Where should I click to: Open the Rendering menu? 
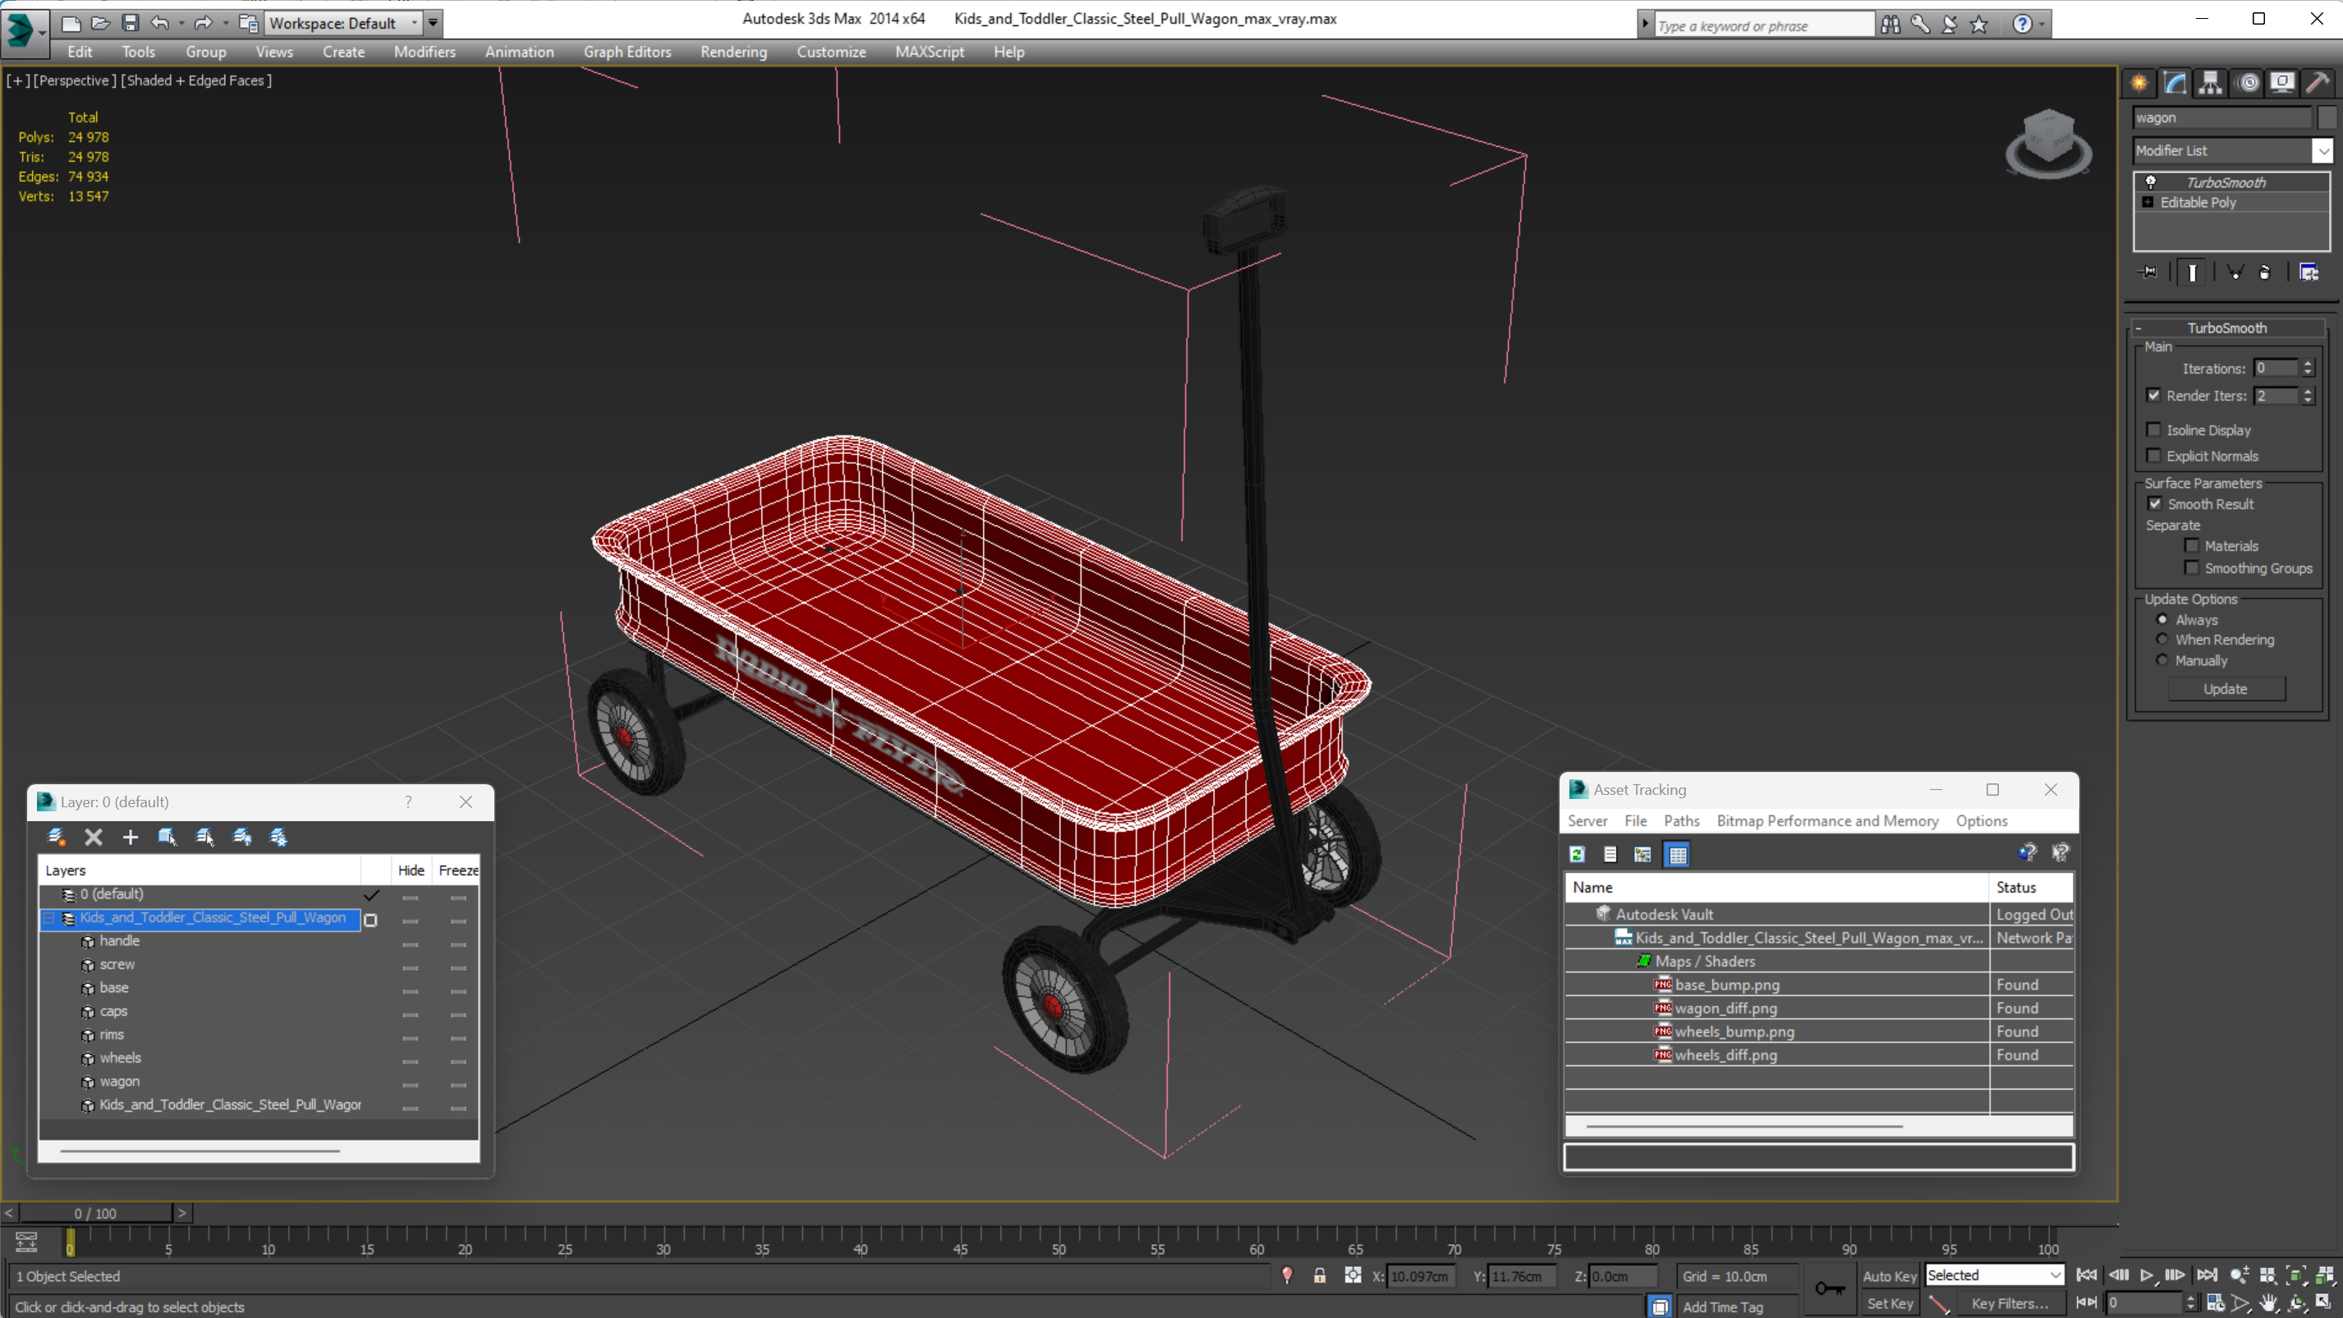click(x=733, y=52)
